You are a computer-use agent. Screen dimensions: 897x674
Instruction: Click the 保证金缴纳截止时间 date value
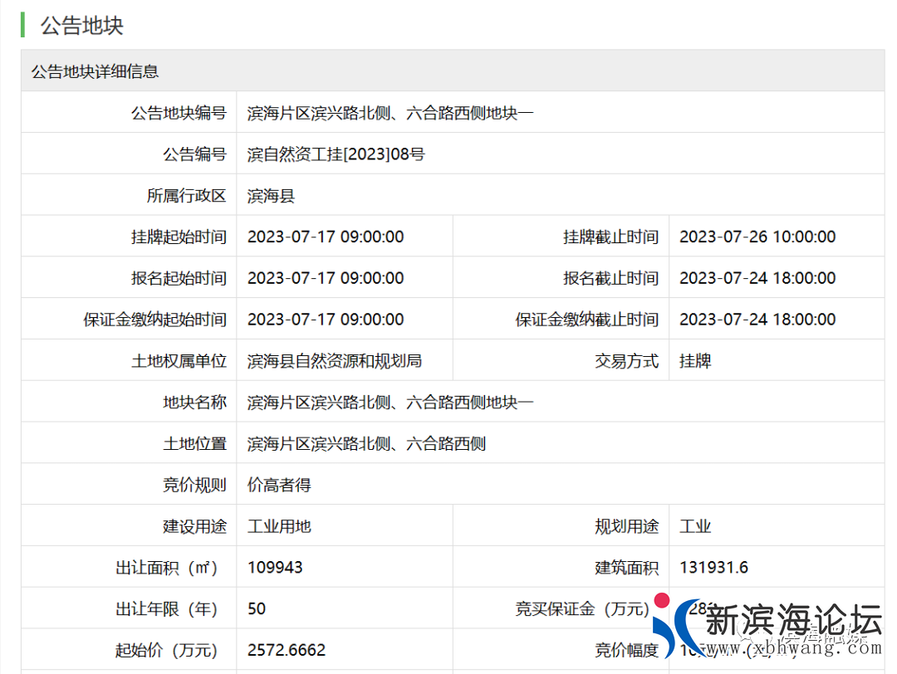(x=757, y=320)
